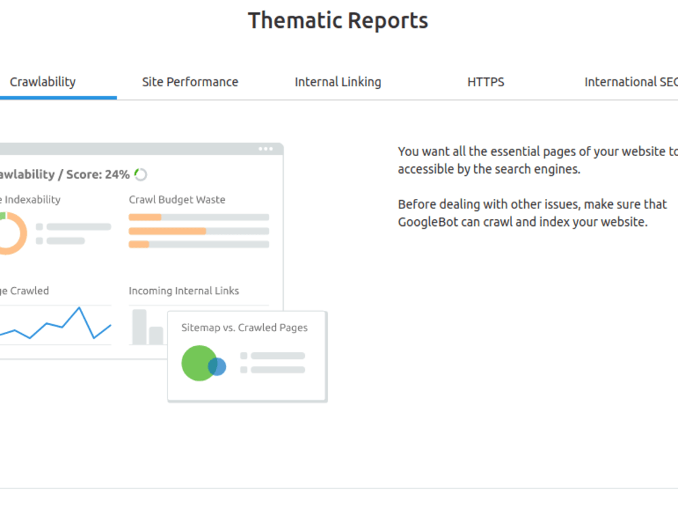
Task: Open the International SEO tab
Action: (x=631, y=82)
